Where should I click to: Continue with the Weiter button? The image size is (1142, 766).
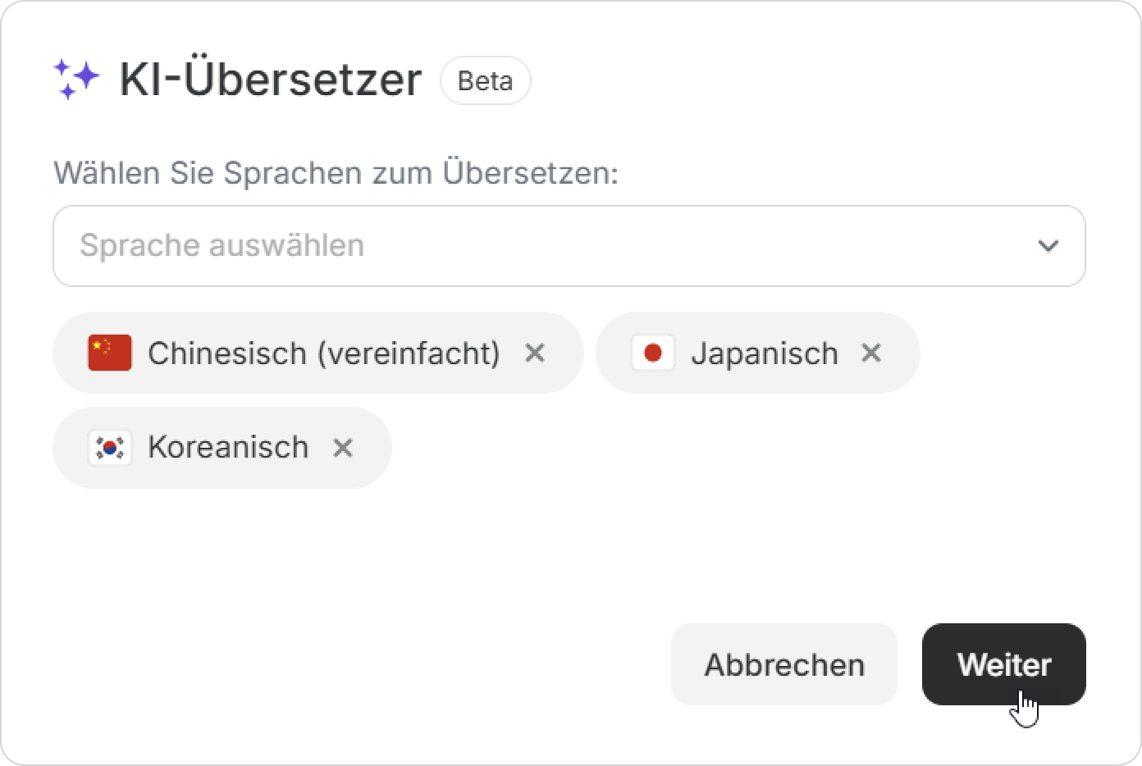tap(1003, 664)
